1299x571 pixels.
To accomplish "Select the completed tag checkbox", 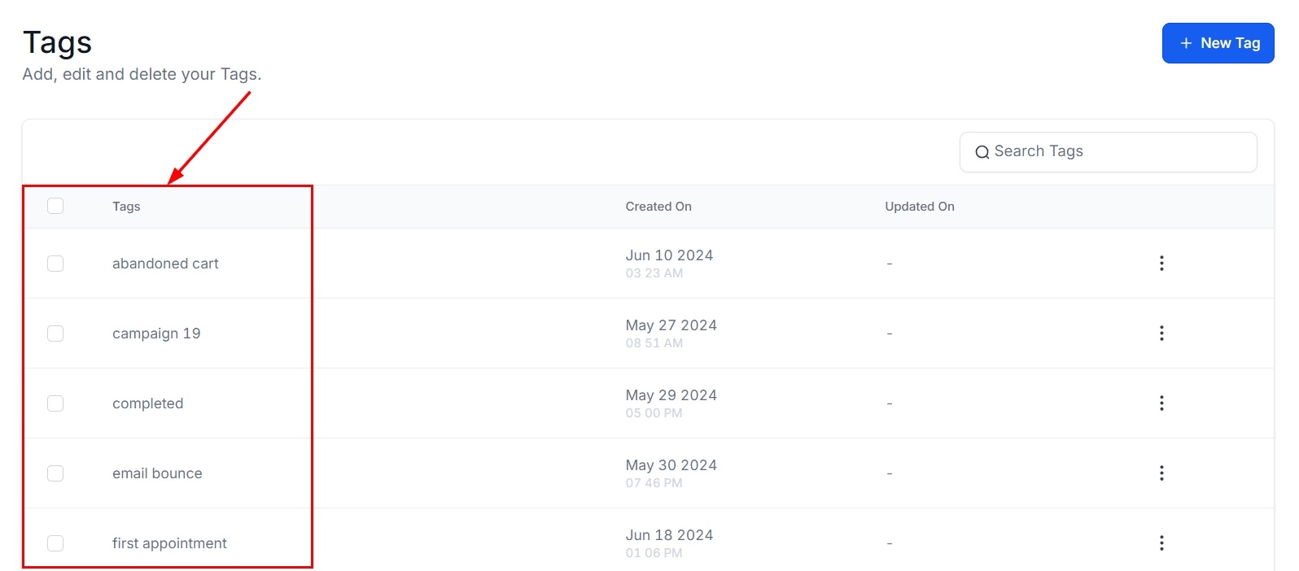I will pyautogui.click(x=55, y=403).
